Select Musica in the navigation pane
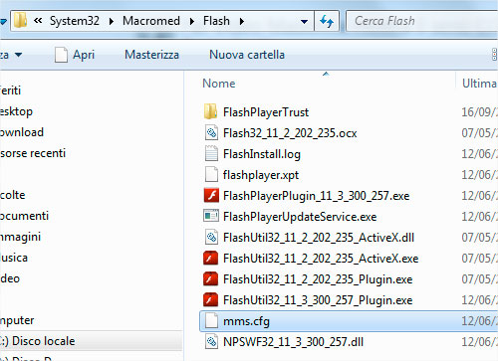The width and height of the screenshot is (498, 361). (14, 258)
